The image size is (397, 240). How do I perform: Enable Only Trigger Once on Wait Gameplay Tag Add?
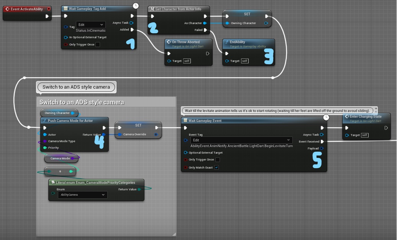(x=98, y=44)
